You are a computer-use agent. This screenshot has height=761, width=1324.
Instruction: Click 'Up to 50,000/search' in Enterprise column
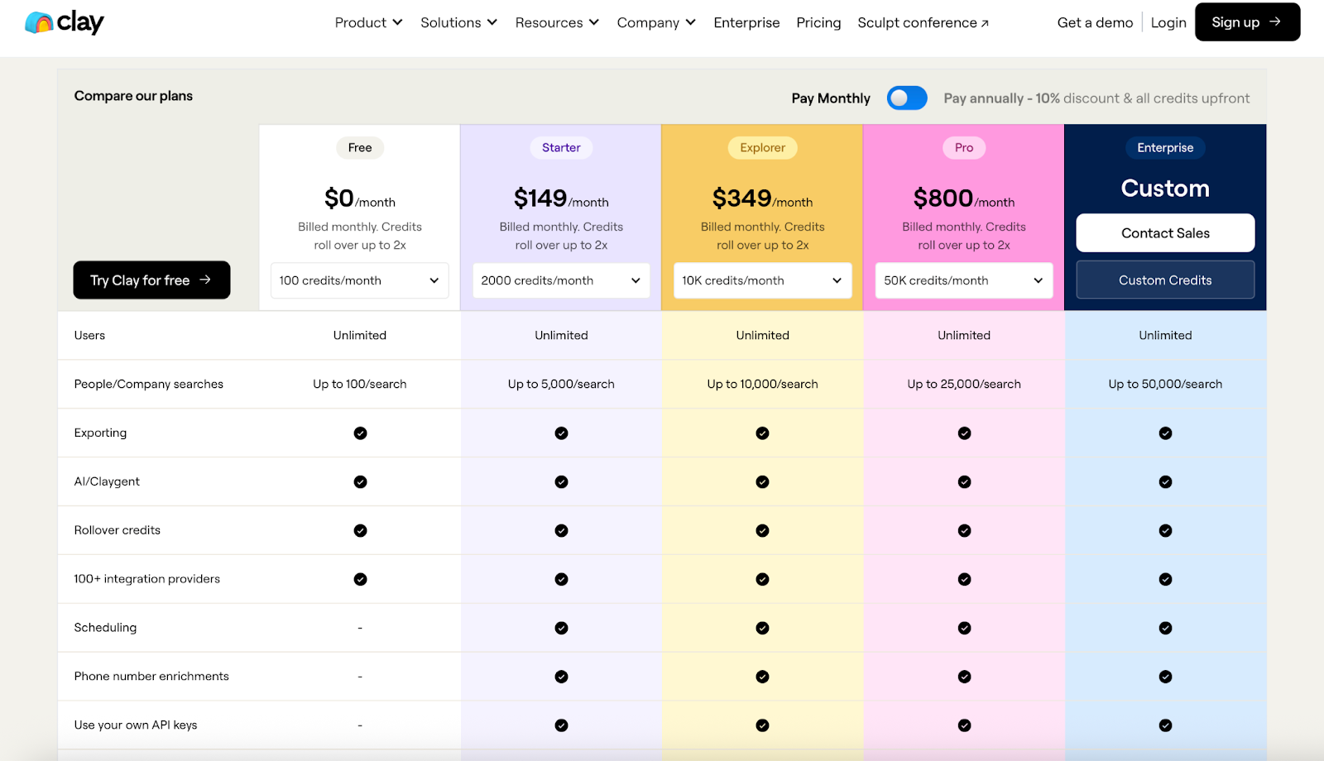[x=1165, y=384]
